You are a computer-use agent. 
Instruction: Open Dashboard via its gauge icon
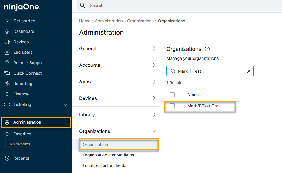(7, 31)
